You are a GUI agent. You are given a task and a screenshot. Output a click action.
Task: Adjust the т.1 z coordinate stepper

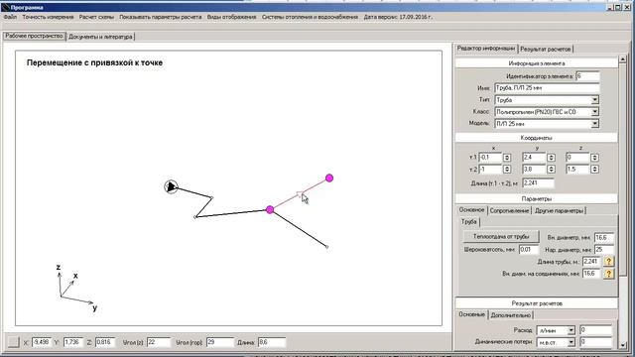click(x=594, y=158)
